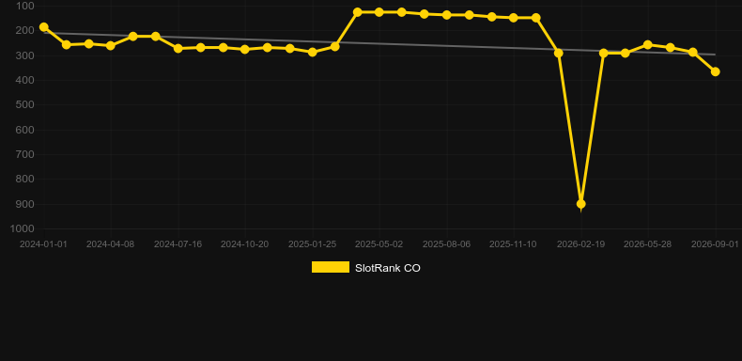
Task: Click the x-axis label 2025-01-25
Action: tap(313, 244)
